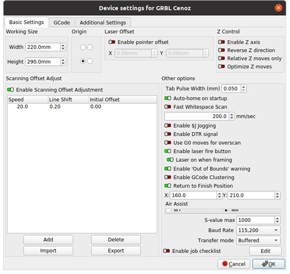Click Edit job checklist button

(265, 251)
